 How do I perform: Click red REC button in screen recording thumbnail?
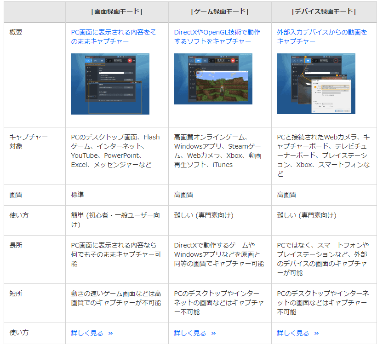coord(130,60)
